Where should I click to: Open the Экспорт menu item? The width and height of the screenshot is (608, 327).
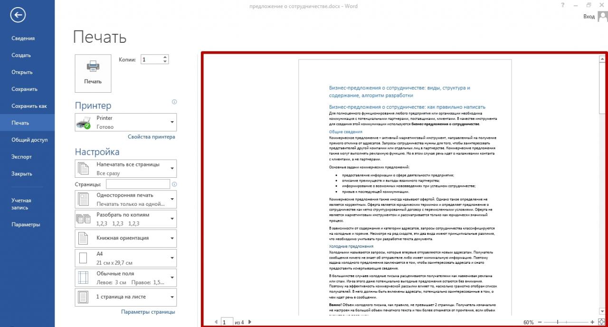[x=22, y=157]
